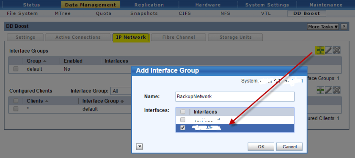The width and height of the screenshot is (355, 158).
Task: Click the Interfaces column header in dialog
Action: point(205,112)
